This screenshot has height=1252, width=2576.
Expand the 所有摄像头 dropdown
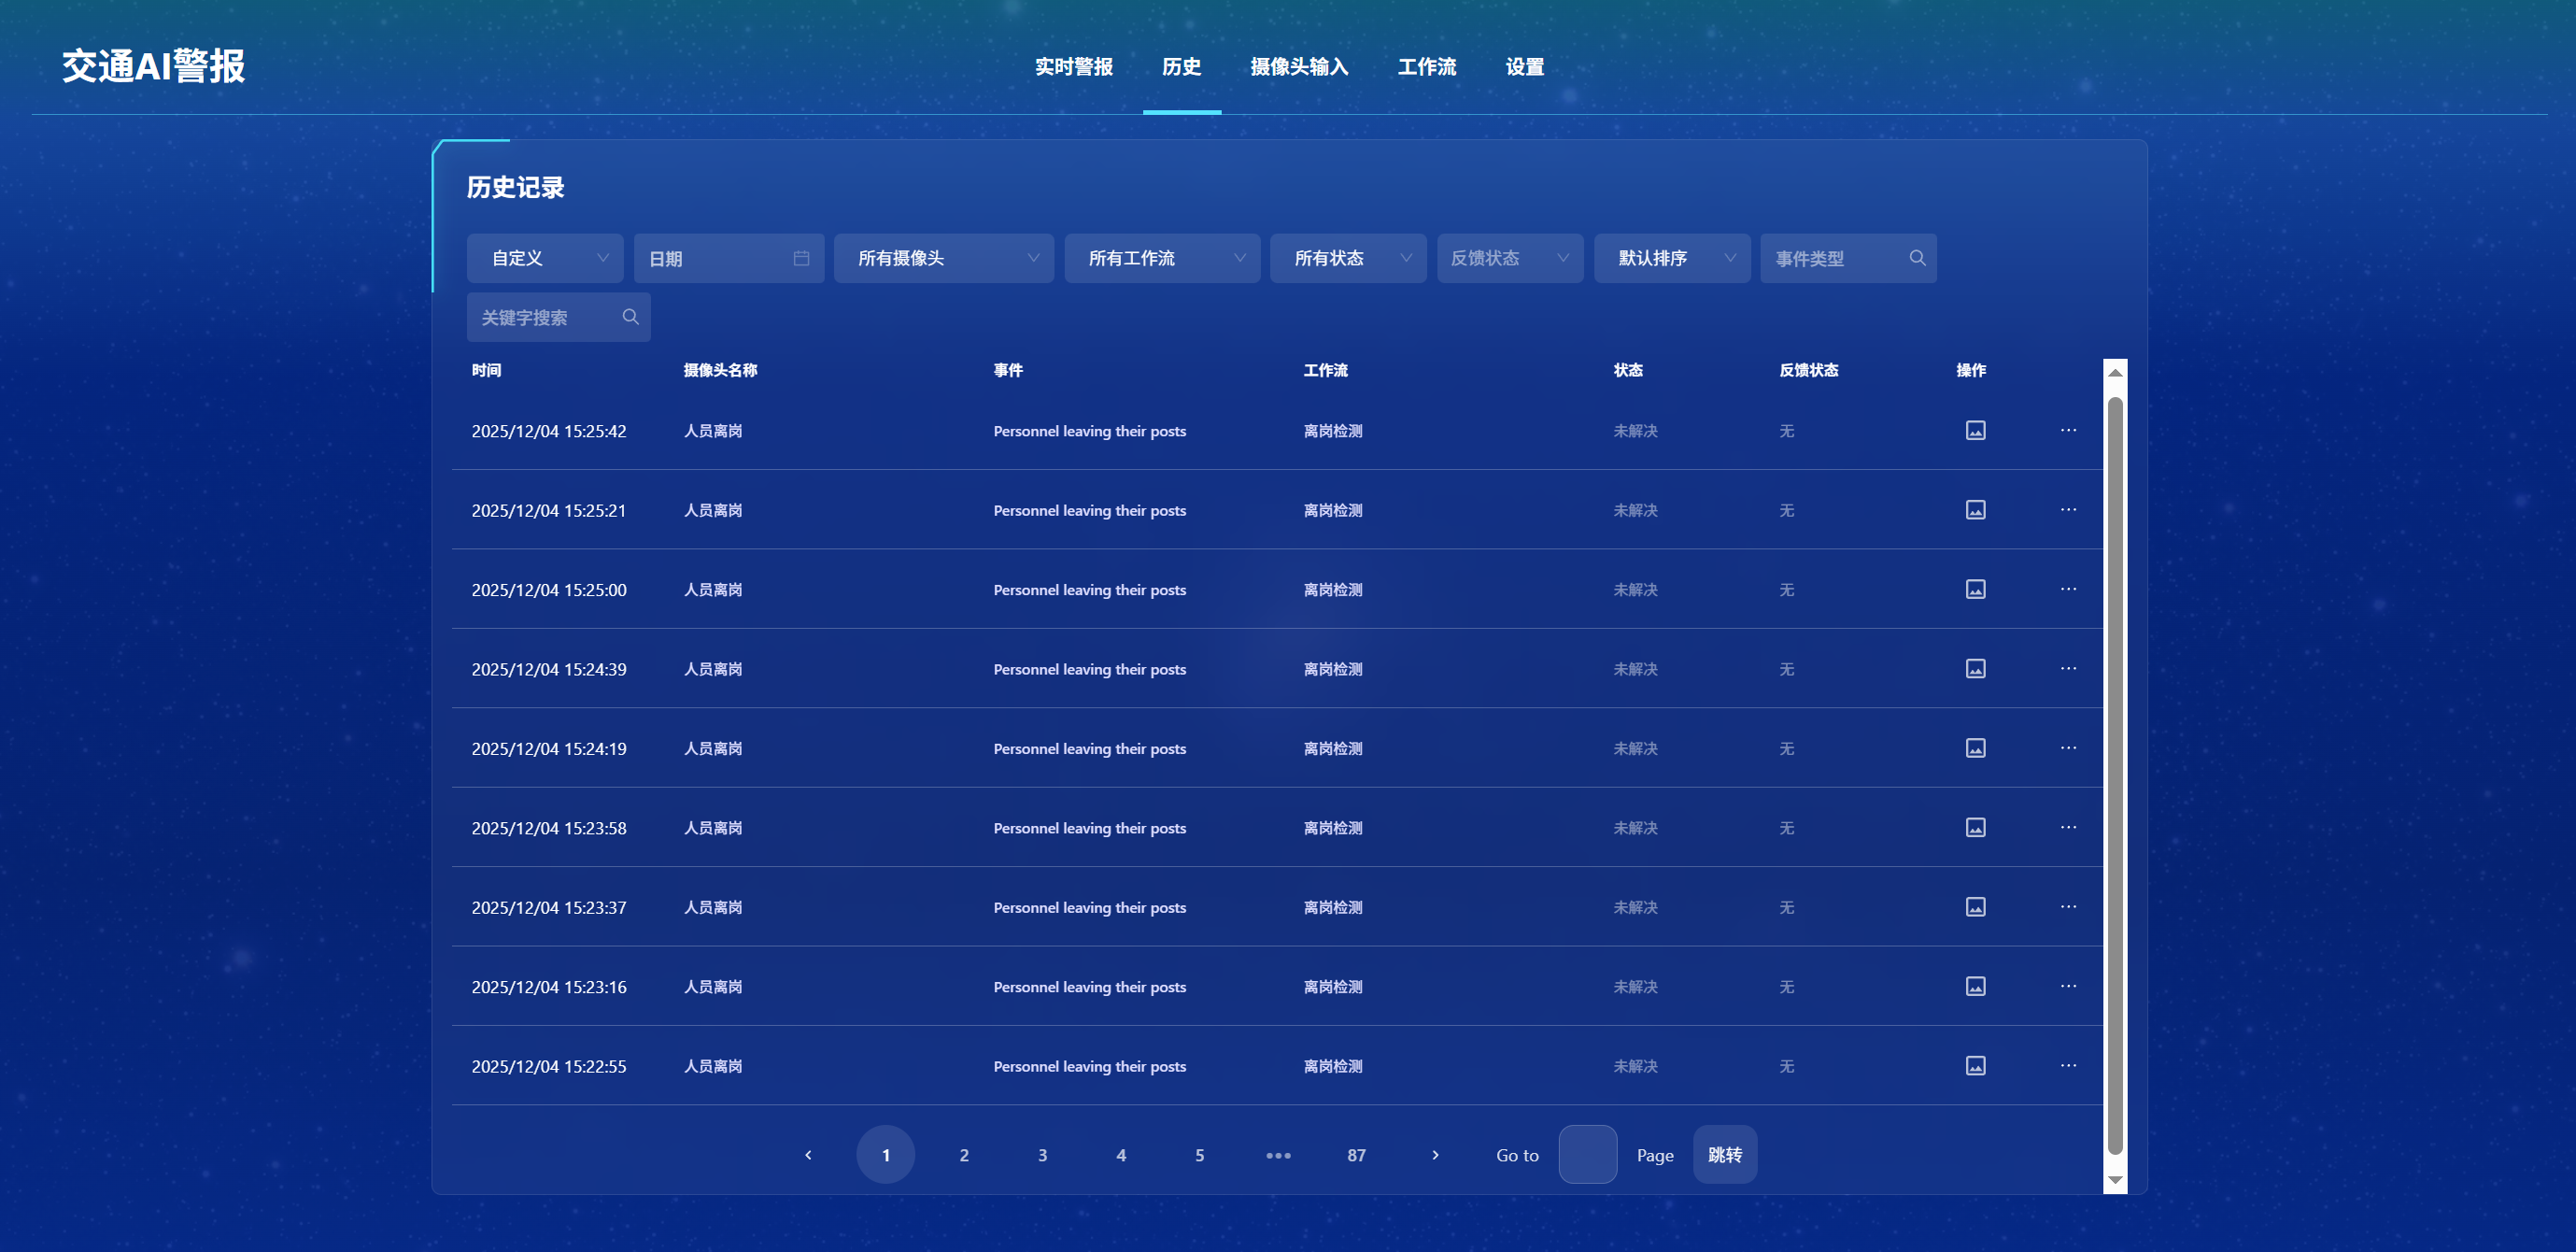[943, 259]
